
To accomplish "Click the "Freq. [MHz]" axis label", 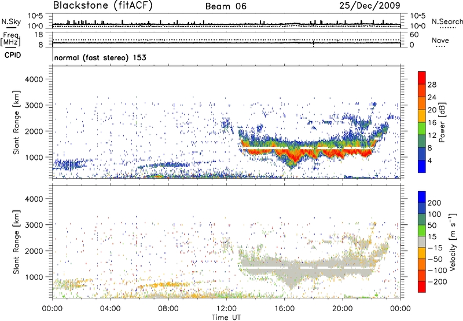I will [x=10, y=39].
